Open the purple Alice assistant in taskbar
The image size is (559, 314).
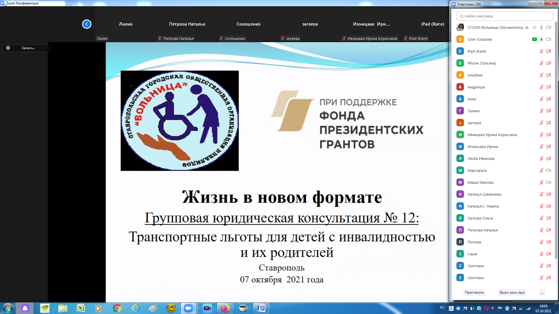(25, 308)
